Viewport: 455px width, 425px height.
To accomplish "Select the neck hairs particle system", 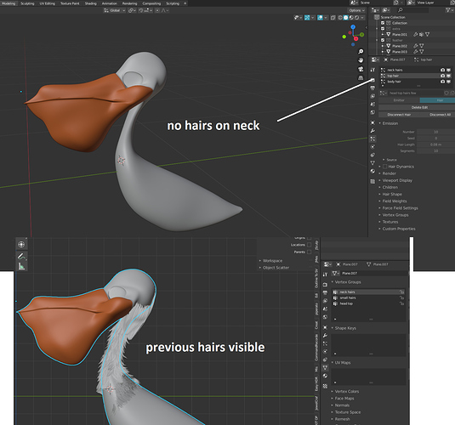I will tap(410, 70).
